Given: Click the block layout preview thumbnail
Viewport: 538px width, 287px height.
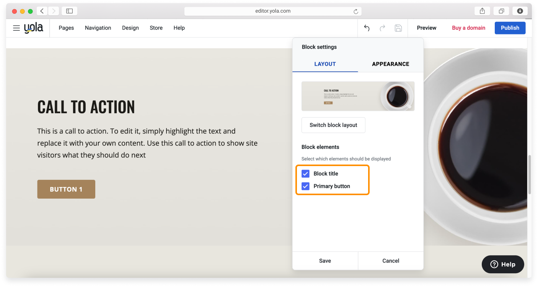Looking at the screenshot, I should point(358,96).
